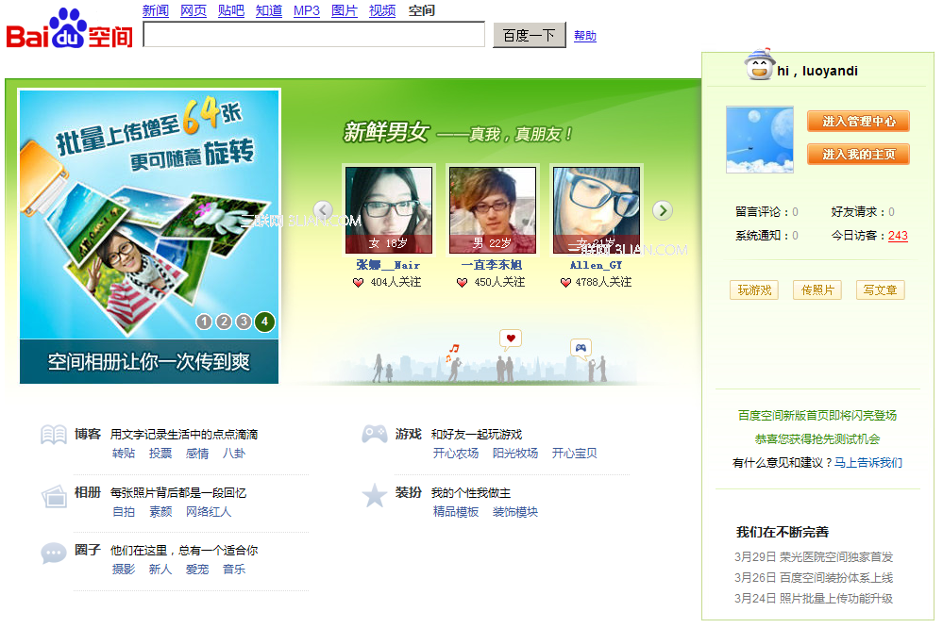Screen dimensions: 943x628
Task: Click heart icon beside 450人关注
Action: (x=462, y=283)
